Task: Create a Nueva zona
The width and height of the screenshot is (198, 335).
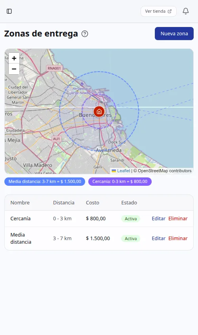Action: 174,34
